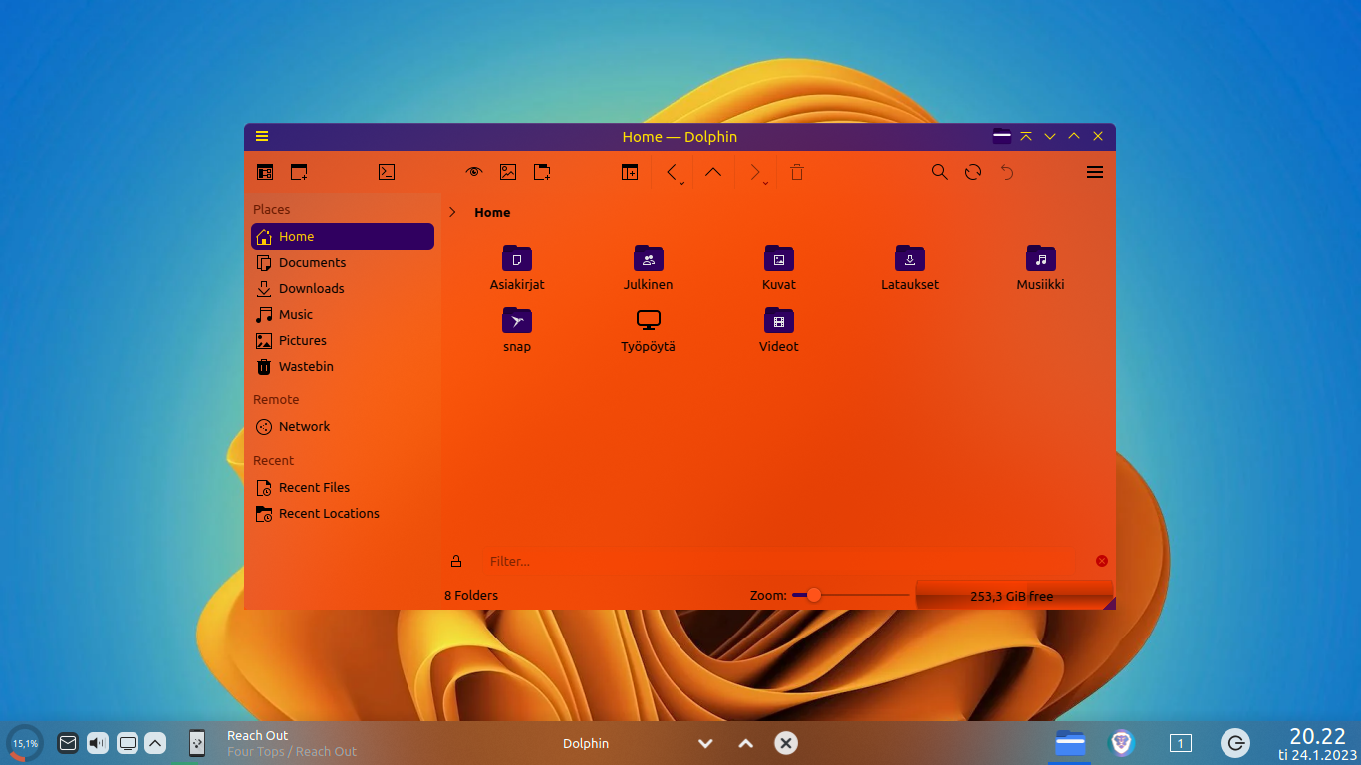Open the display configuration tray icon
1361x765 pixels.
coord(128,743)
